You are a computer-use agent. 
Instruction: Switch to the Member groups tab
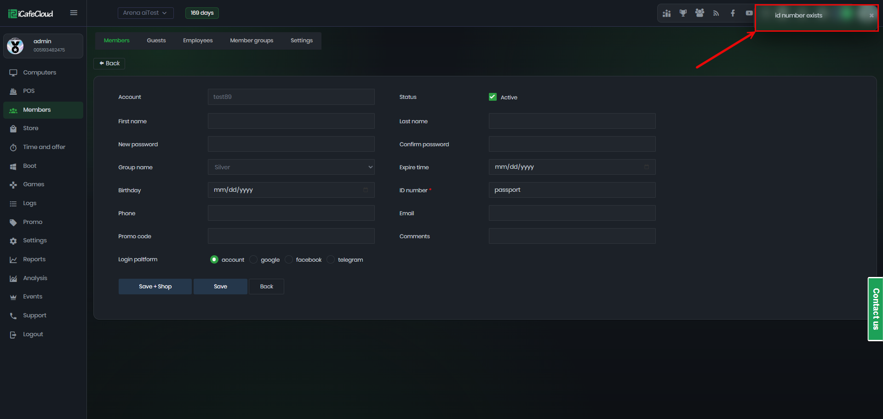click(251, 40)
